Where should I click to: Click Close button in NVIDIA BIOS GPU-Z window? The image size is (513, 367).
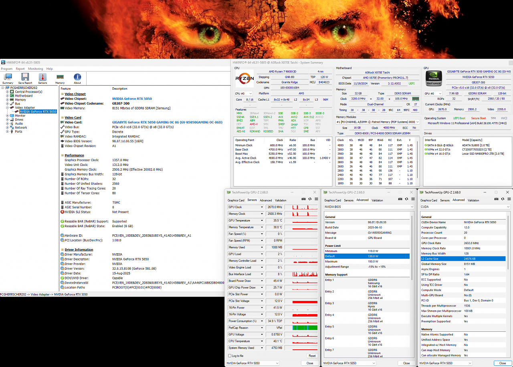[406, 363]
